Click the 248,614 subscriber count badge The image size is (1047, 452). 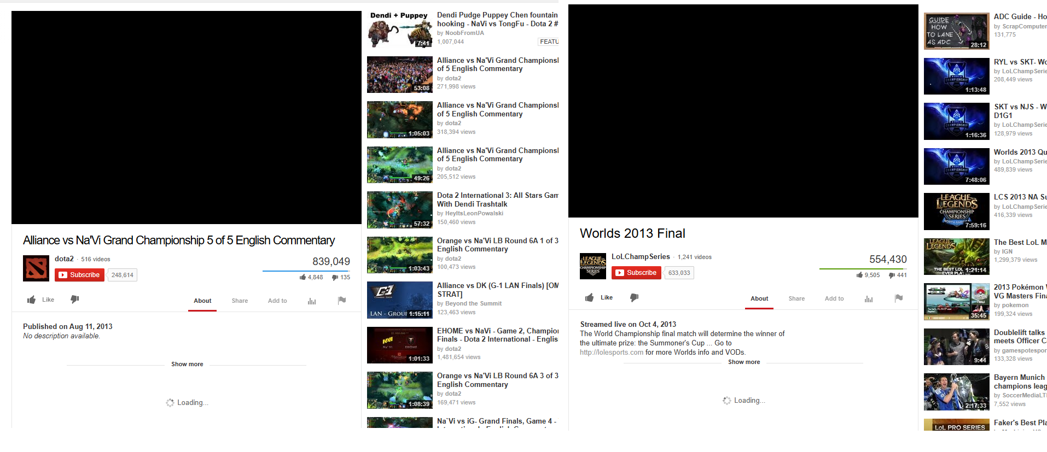tap(123, 275)
